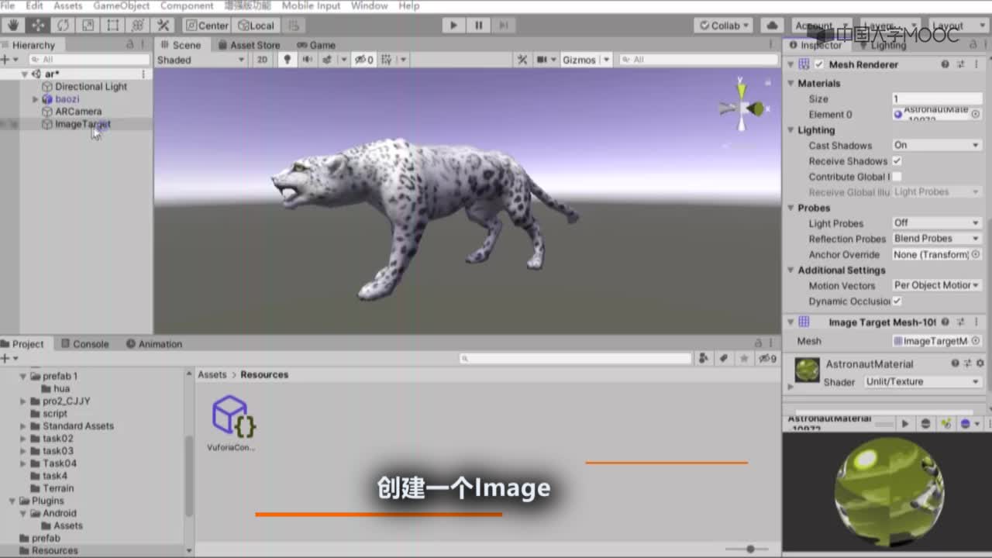Select the Rotate tool

pos(63,26)
